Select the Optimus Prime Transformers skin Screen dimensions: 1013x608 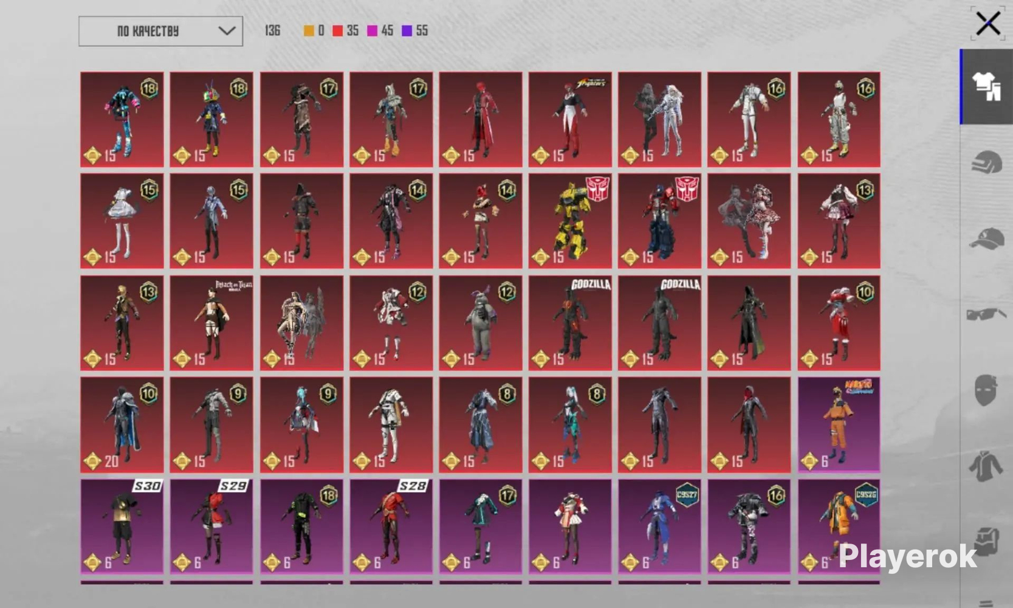tap(659, 221)
